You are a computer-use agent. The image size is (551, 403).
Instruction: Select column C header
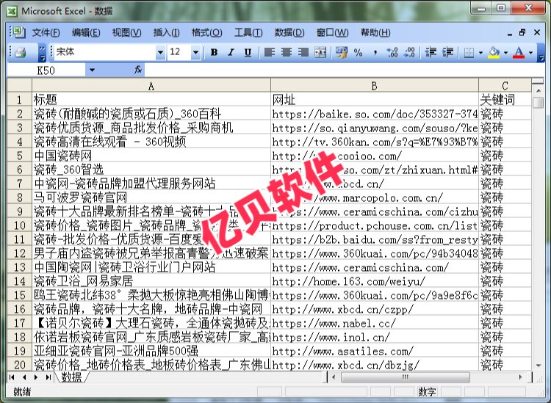click(505, 86)
